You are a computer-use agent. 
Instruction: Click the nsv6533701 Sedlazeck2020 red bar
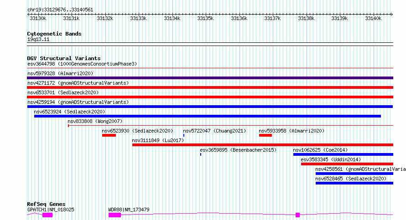(x=210, y=97)
